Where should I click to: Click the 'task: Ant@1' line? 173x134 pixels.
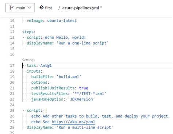(x=39, y=66)
